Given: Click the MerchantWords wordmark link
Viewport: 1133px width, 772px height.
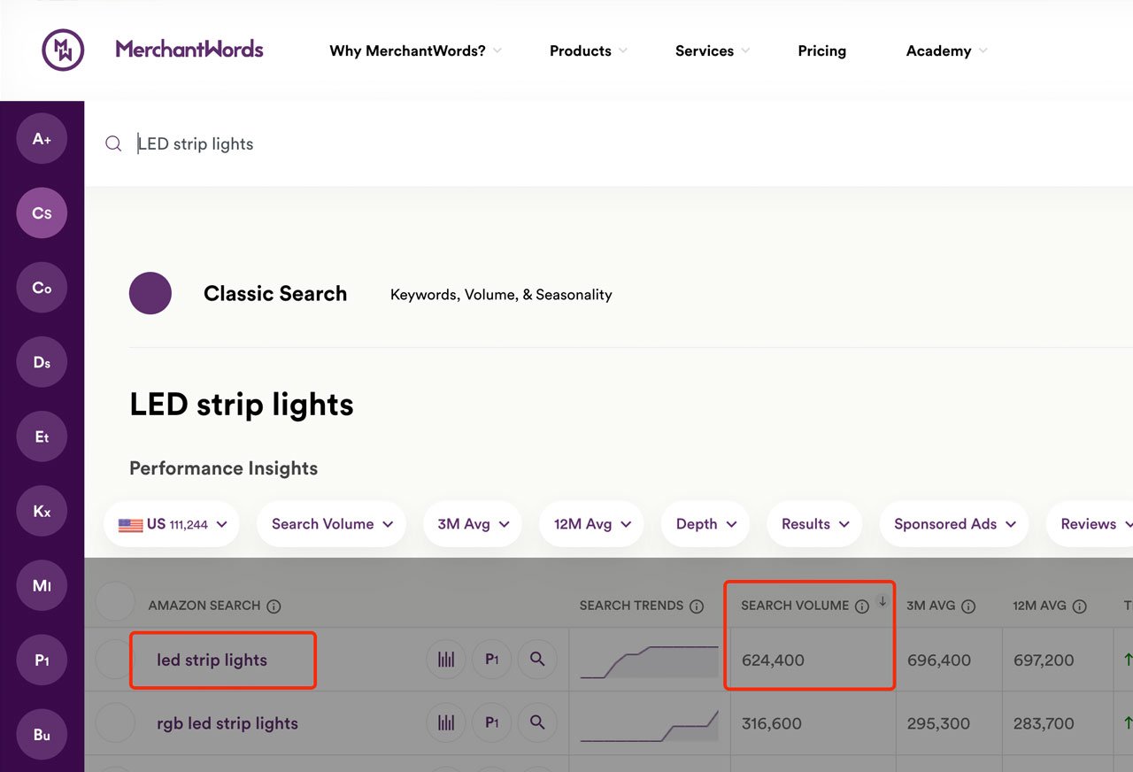Looking at the screenshot, I should click(x=189, y=50).
